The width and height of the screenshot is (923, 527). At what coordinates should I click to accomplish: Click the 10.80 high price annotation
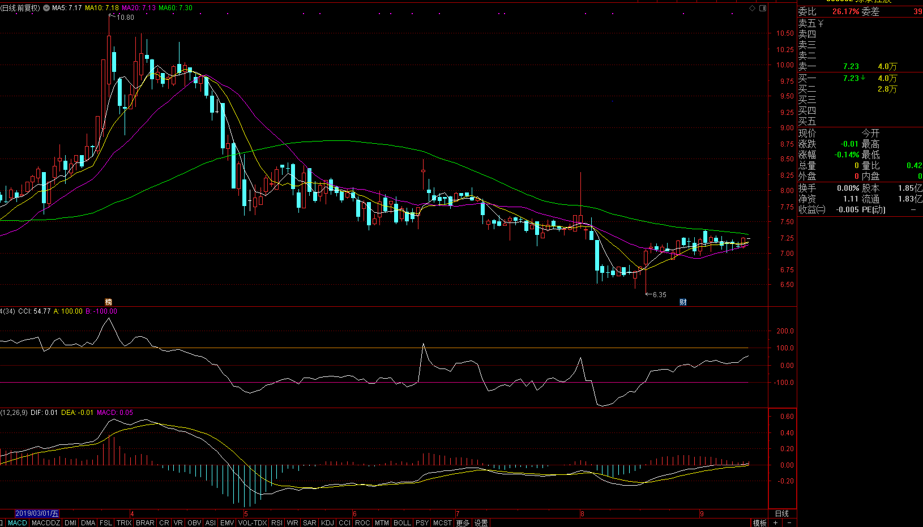(125, 18)
